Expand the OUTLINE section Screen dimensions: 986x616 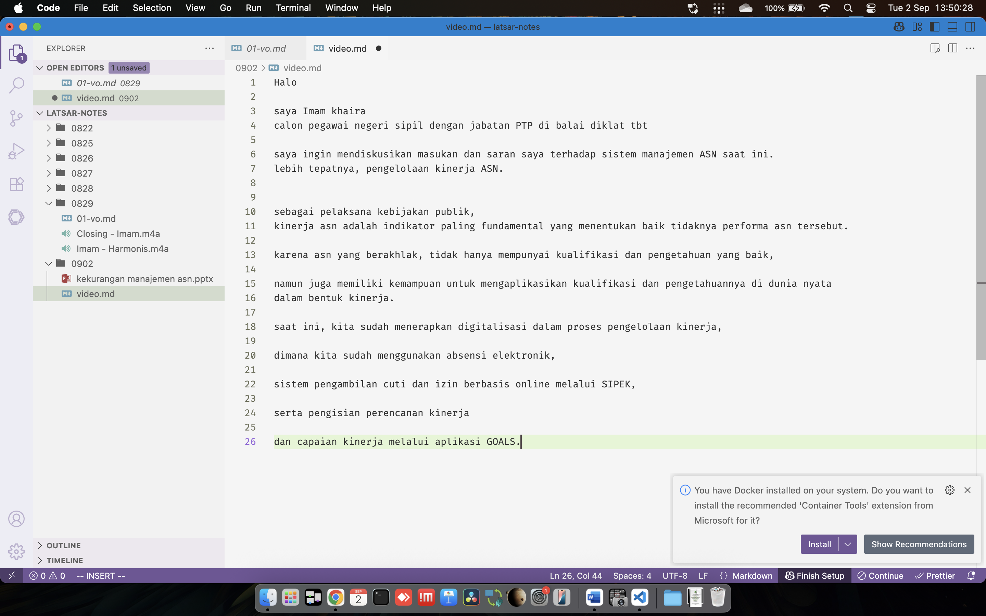pyautogui.click(x=64, y=545)
